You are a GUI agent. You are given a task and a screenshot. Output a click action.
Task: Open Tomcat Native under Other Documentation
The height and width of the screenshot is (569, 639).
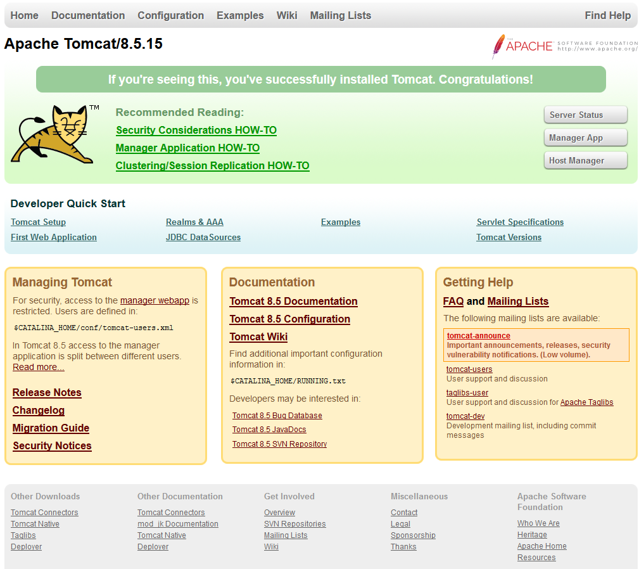point(161,535)
